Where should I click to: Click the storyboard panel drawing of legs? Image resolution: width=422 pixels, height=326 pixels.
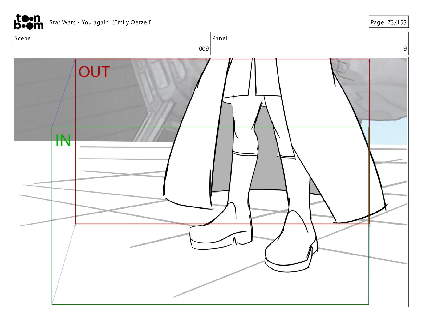click(x=210, y=182)
